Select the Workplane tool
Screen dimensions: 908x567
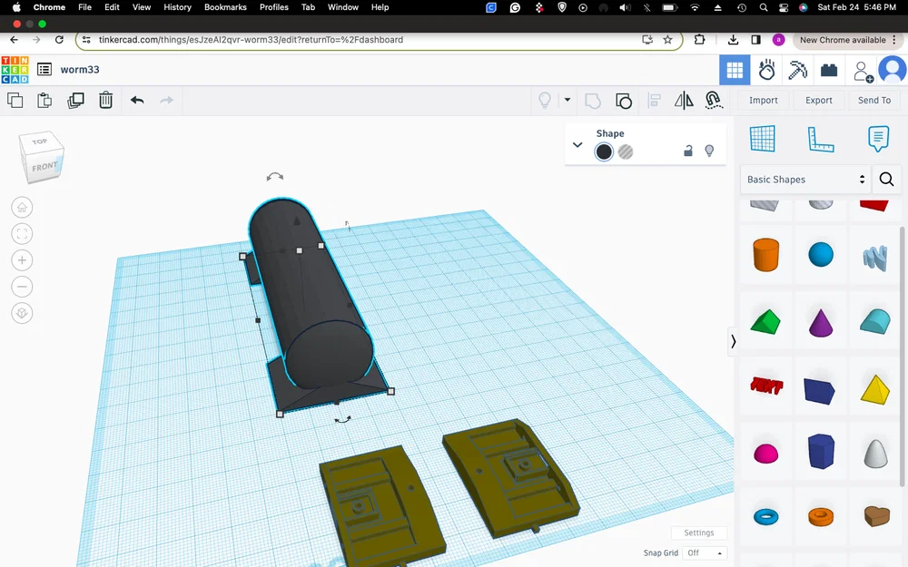pyautogui.click(x=762, y=139)
